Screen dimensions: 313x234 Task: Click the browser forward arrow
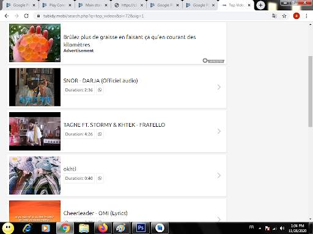pyautogui.click(x=17, y=16)
